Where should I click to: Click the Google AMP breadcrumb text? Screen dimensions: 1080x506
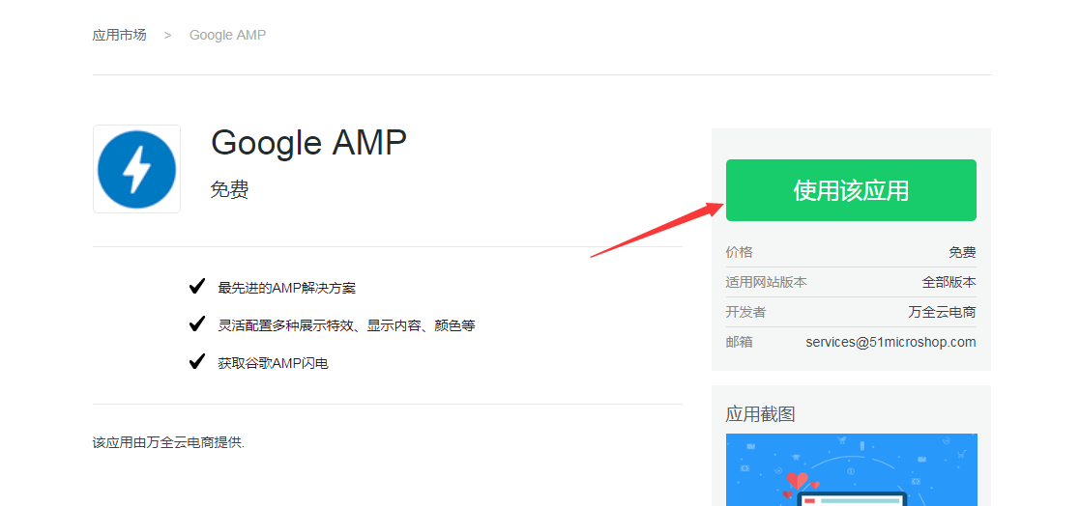[227, 35]
